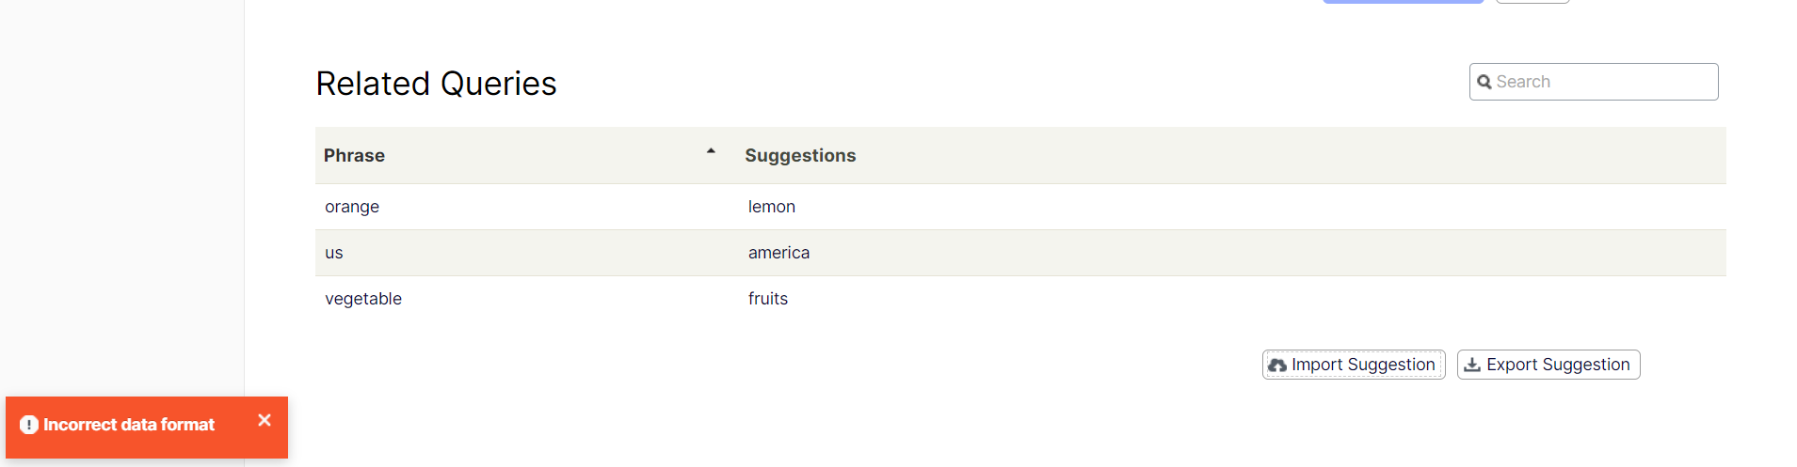Screen dimensions: 1797x467
Task: Click the download arrow icon on Export Suggestion
Action: (x=1472, y=365)
